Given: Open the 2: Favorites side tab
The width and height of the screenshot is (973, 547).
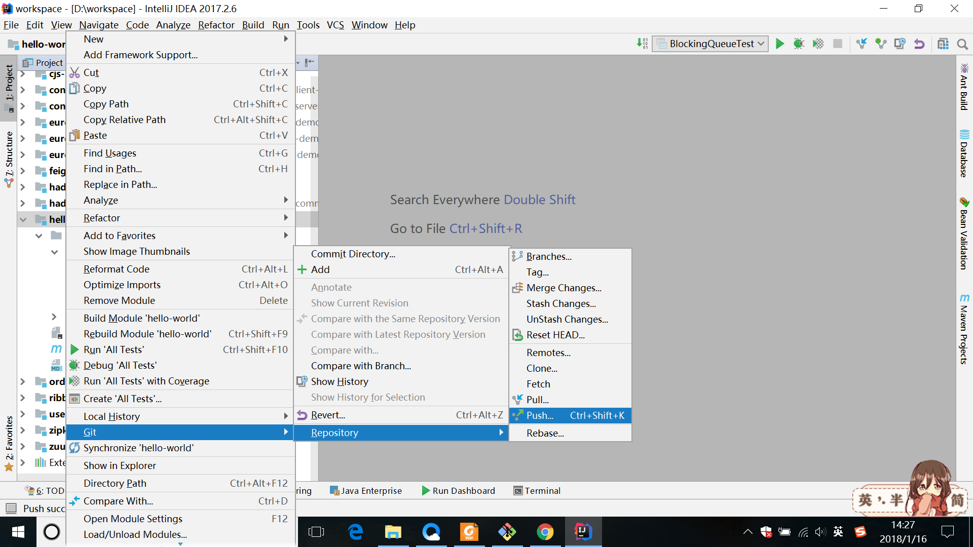Looking at the screenshot, I should [9, 443].
